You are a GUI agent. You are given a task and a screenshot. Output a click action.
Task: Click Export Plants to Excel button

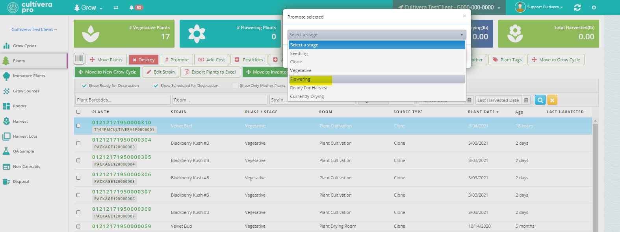tap(210, 72)
